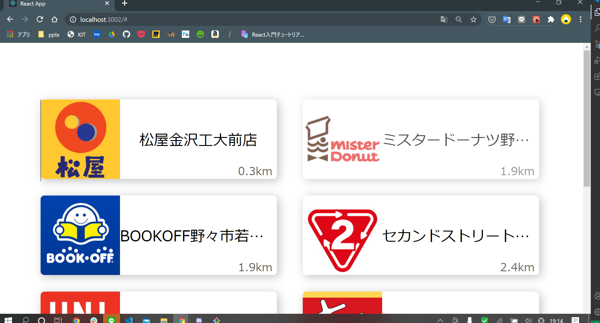Open the LINE extension icon
The width and height of the screenshot is (600, 323).
pyautogui.click(x=522, y=19)
